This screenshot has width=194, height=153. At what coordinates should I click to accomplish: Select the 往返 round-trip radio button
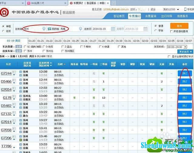point(3,31)
